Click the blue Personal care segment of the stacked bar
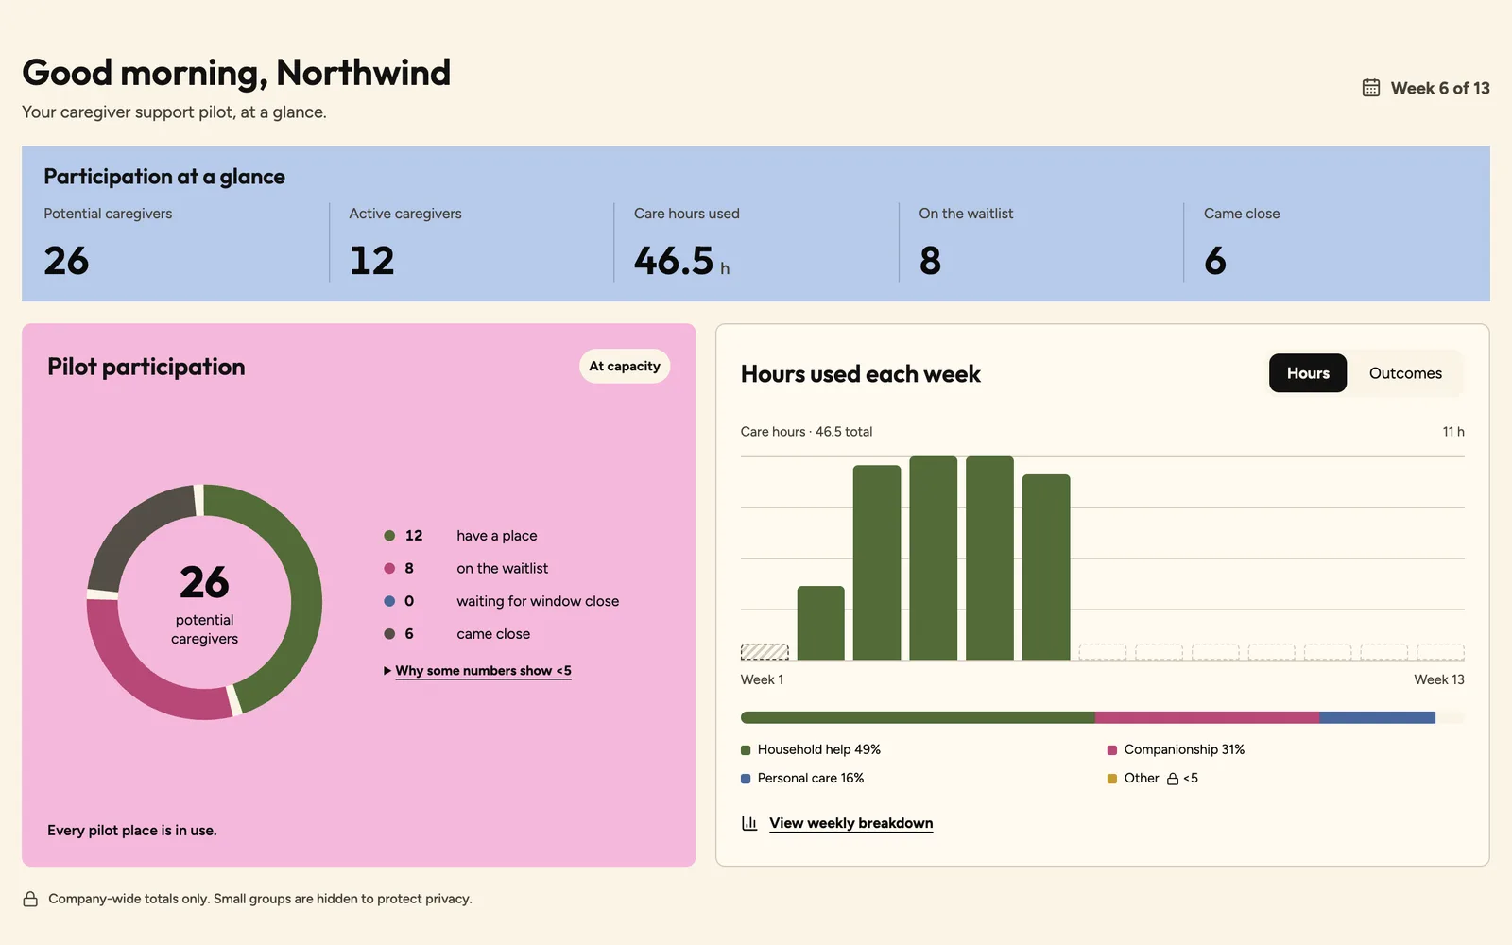1512x945 pixels. pyautogui.click(x=1377, y=717)
